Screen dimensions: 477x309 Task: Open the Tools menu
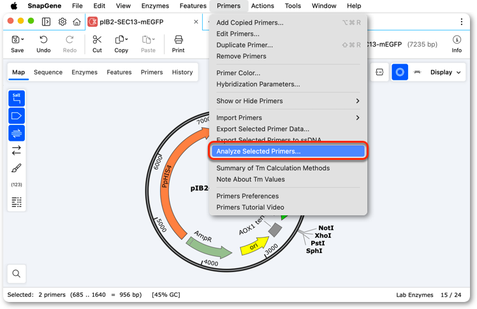tap(293, 6)
